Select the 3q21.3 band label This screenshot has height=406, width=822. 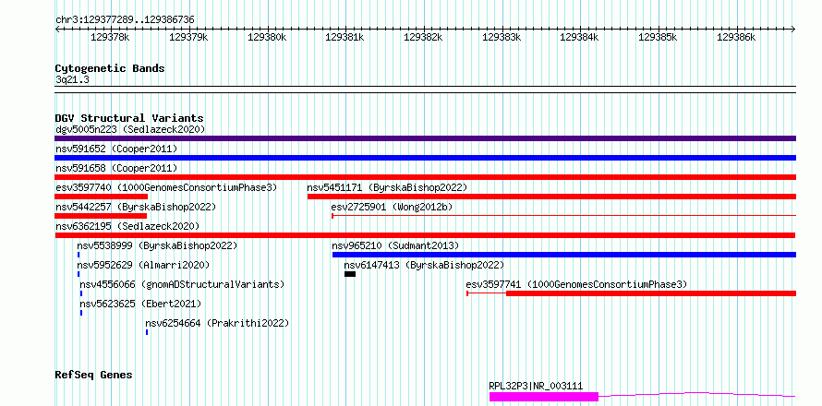pyautogui.click(x=72, y=79)
